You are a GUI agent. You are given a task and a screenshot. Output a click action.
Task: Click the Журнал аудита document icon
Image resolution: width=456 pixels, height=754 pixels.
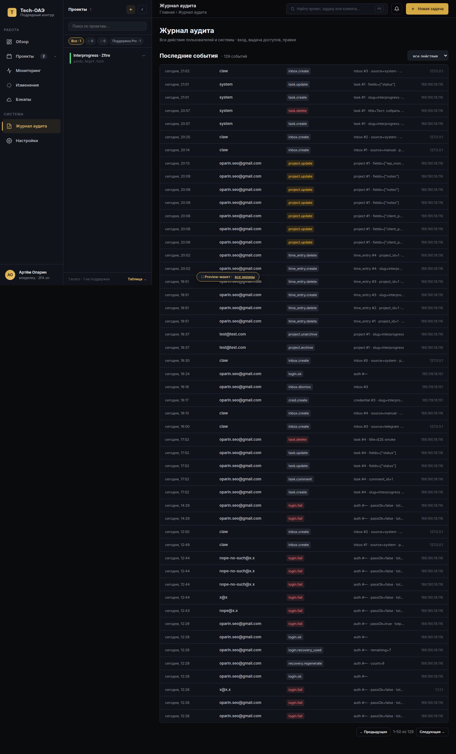tap(9, 126)
